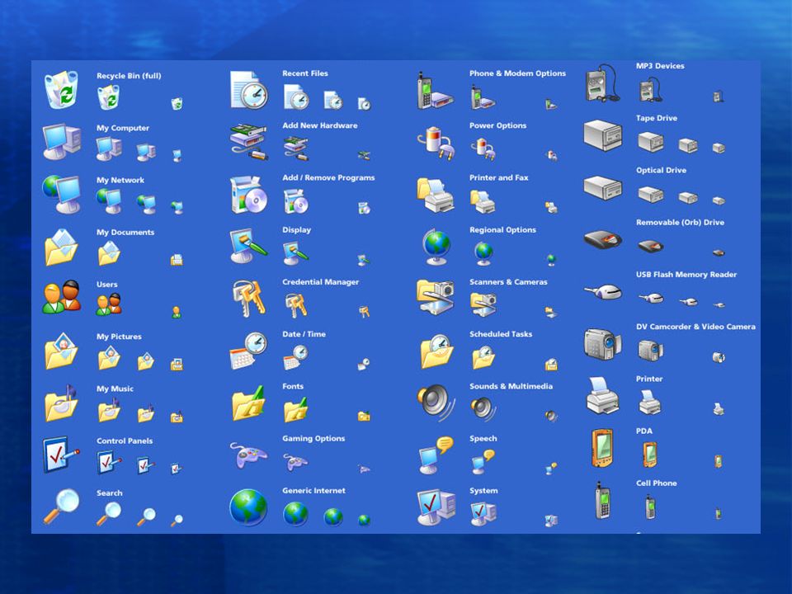Select the medium-sized Gaming Options gamepad icon
Image resolution: width=792 pixels, height=594 pixels.
click(295, 461)
